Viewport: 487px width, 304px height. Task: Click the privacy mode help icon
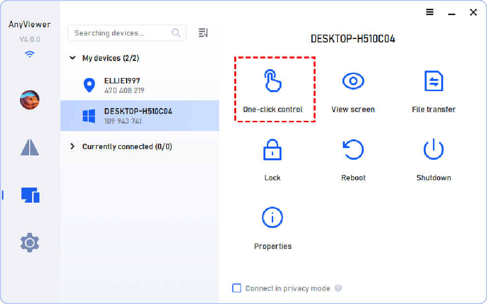(338, 288)
